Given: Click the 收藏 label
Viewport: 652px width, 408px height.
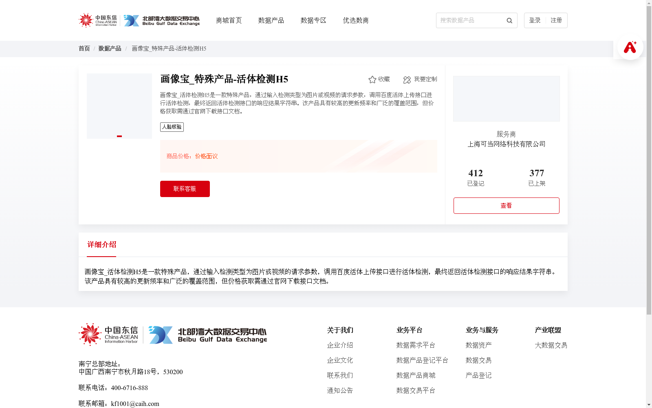Looking at the screenshot, I should tap(384, 79).
